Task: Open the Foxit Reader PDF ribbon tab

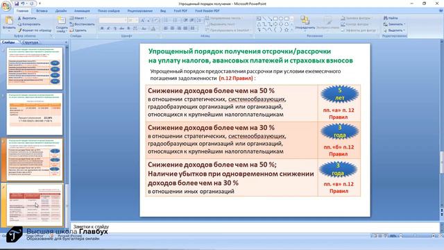Action: [207, 11]
